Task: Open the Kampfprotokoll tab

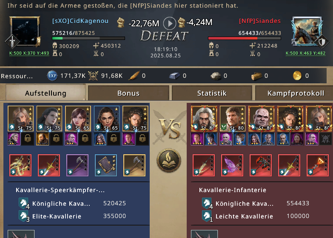Action: pos(296,93)
